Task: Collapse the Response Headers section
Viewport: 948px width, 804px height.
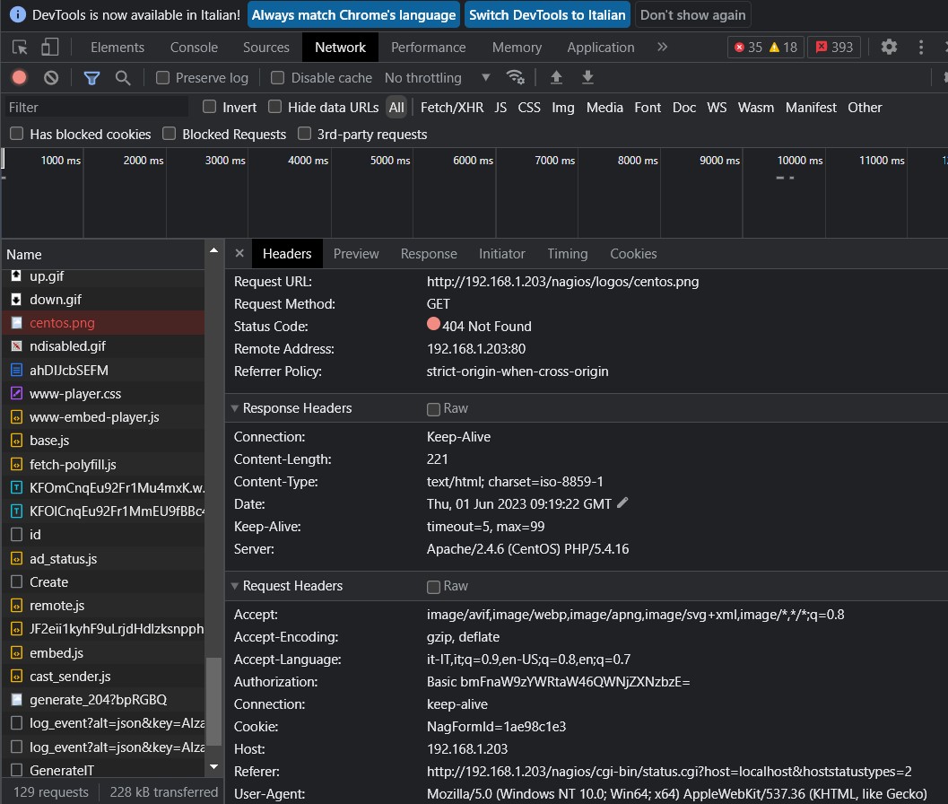Action: [x=235, y=408]
